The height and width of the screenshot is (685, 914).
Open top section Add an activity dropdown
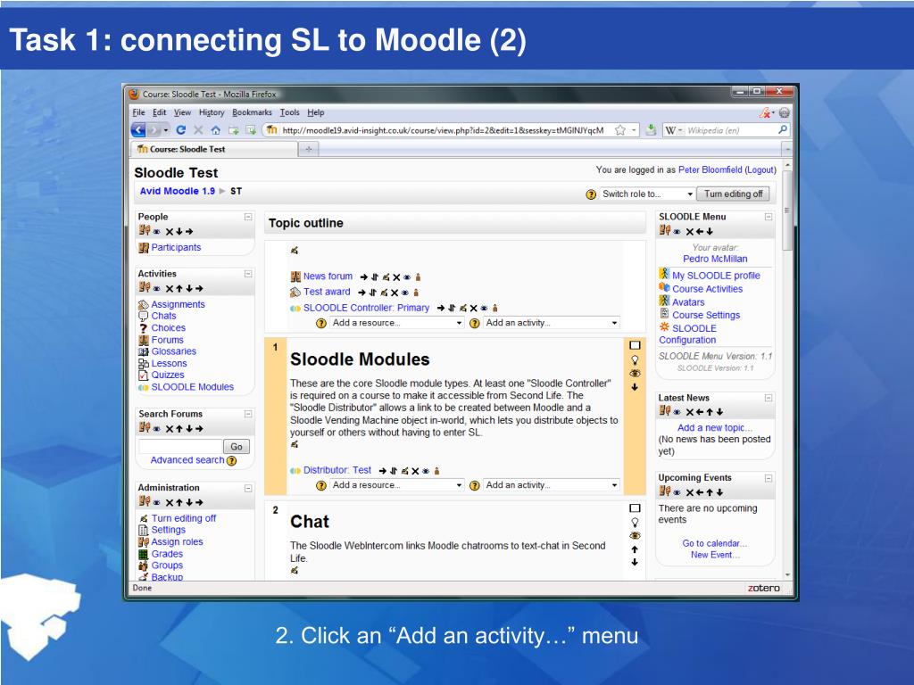click(x=551, y=323)
